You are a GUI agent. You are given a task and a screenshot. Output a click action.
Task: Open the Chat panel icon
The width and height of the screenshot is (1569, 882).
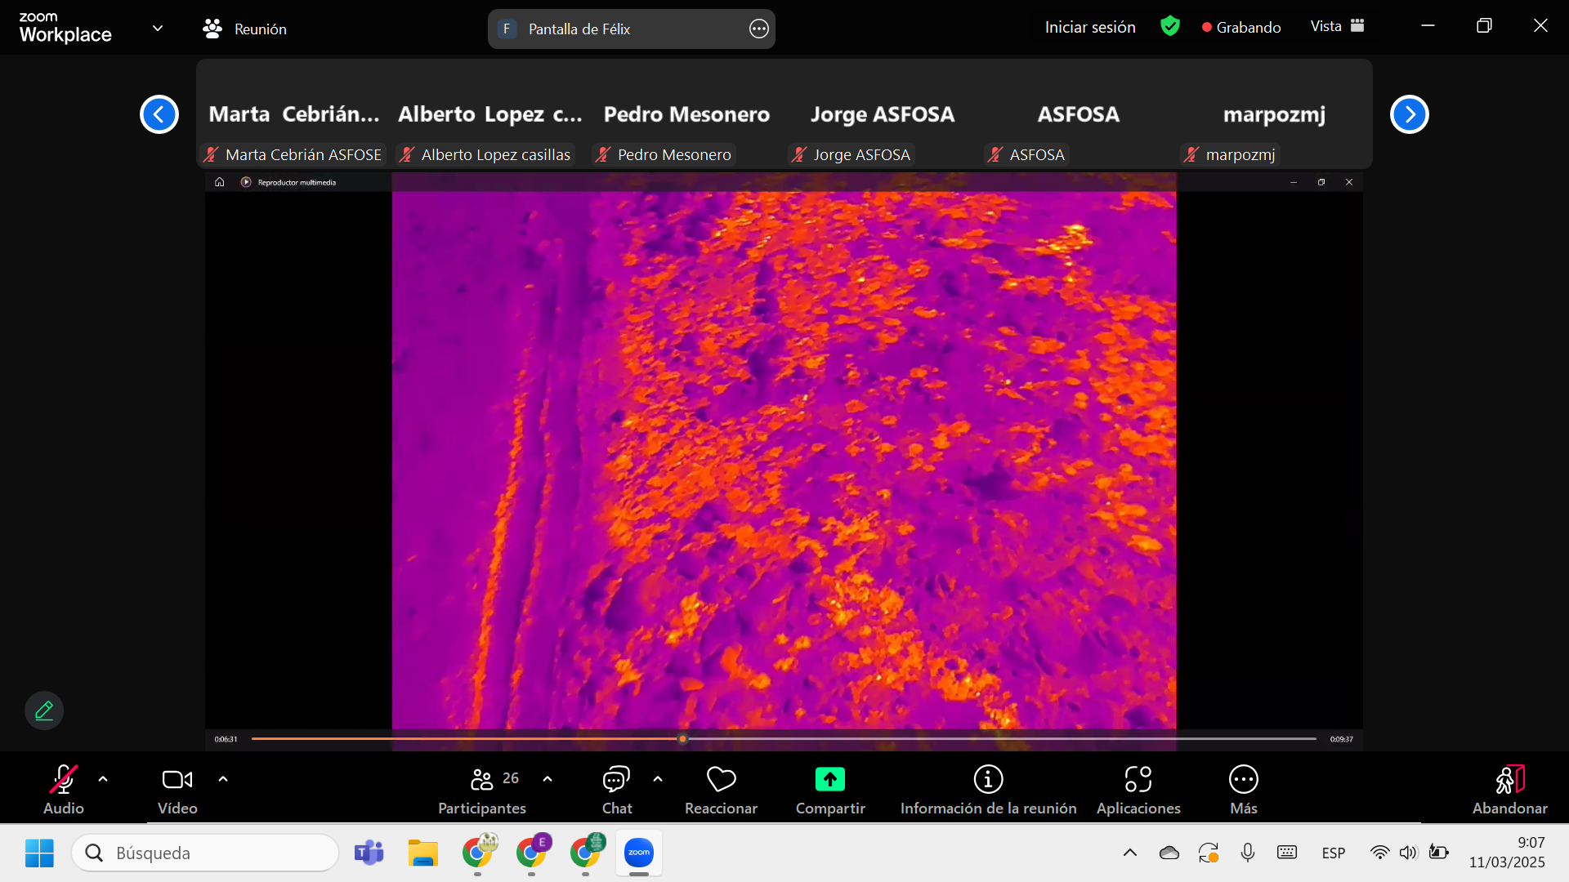click(616, 780)
